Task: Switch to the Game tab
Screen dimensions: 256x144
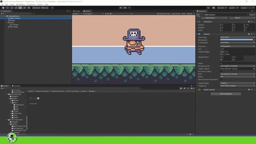Action: click(x=87, y=11)
